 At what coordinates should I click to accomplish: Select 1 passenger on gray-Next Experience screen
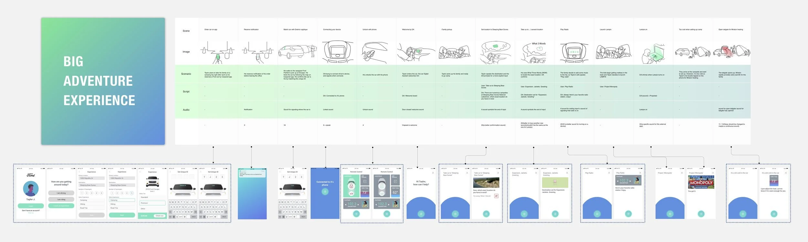coord(82,193)
